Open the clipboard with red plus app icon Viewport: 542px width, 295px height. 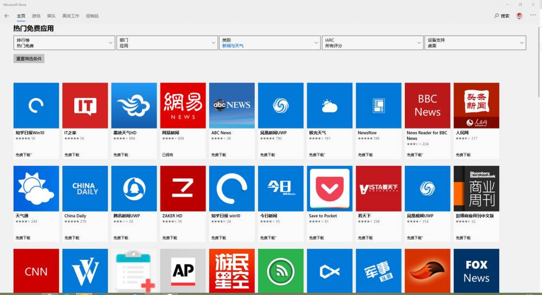(x=134, y=271)
